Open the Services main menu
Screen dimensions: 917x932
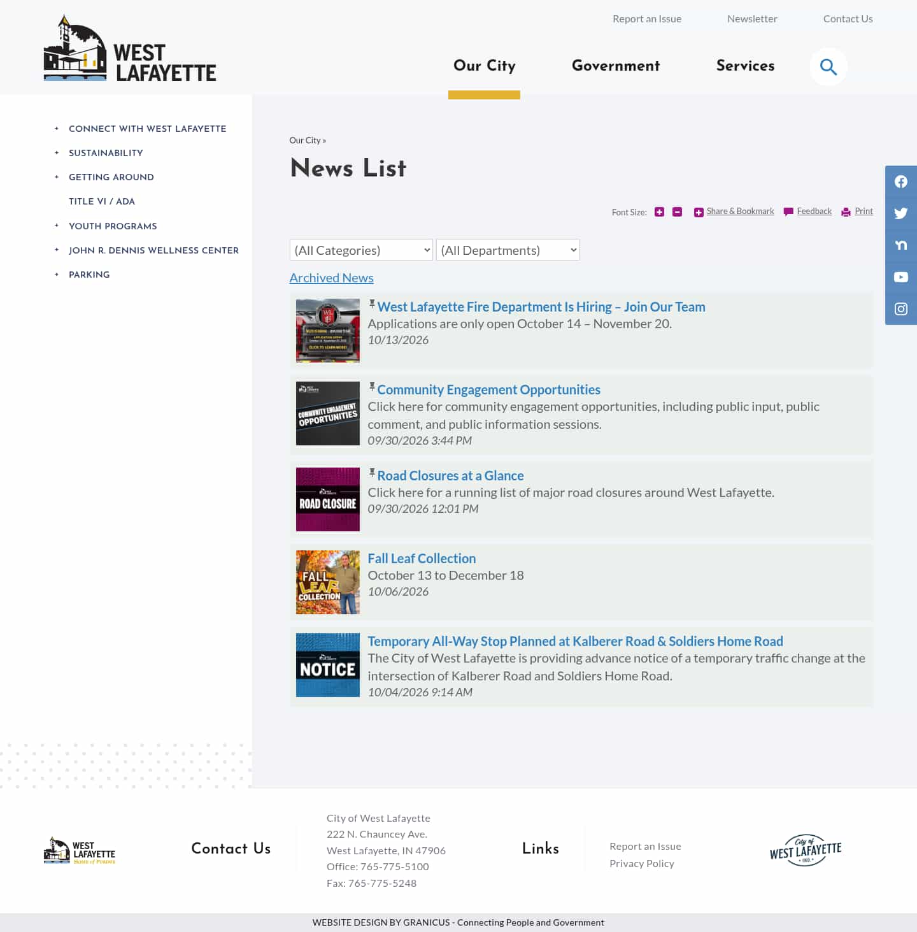(745, 66)
